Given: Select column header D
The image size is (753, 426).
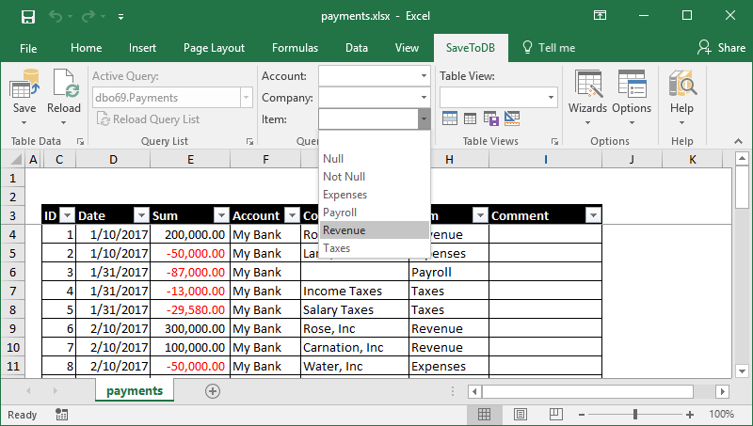Looking at the screenshot, I should [x=113, y=160].
